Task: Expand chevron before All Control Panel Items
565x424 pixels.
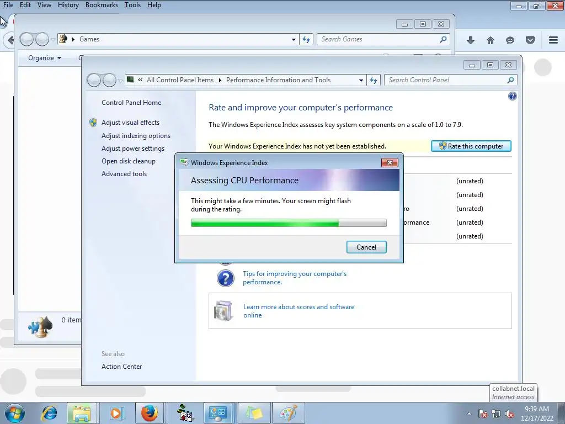Action: (x=140, y=80)
